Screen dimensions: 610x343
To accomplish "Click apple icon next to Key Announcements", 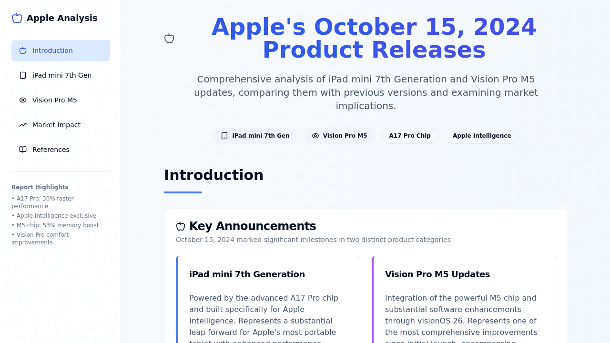I will coord(181,226).
